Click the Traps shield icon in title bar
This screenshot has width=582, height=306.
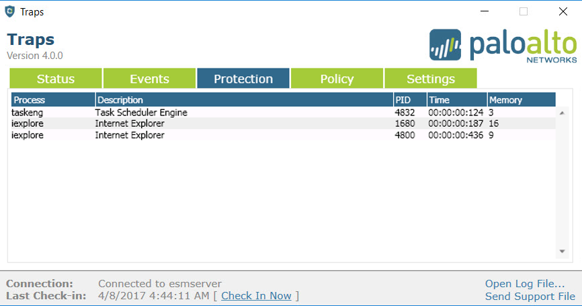point(9,11)
